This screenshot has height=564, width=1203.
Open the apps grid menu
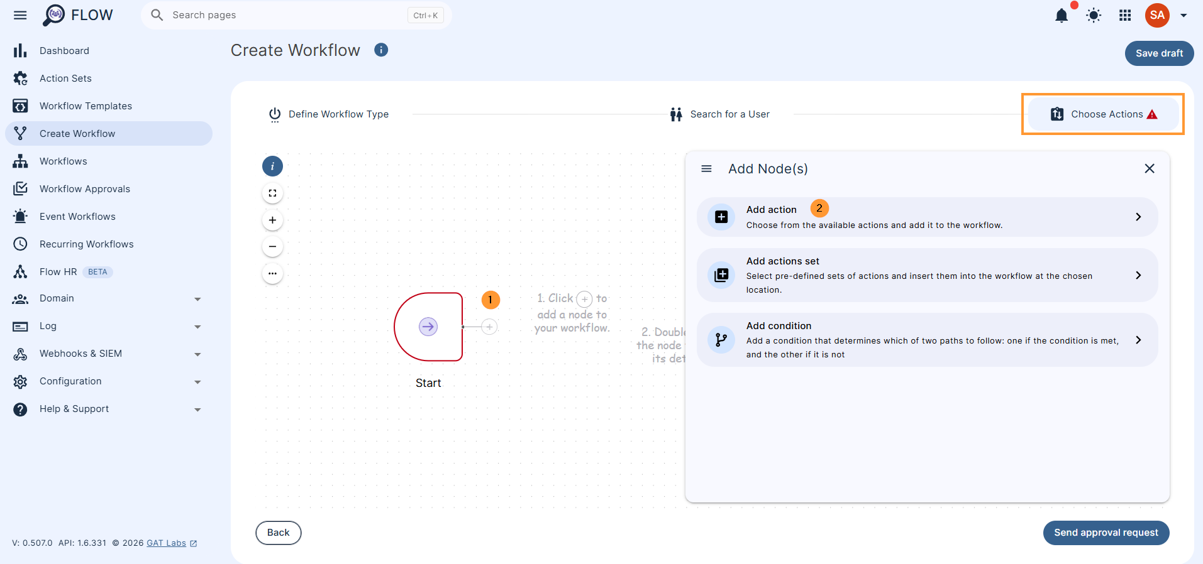tap(1125, 15)
